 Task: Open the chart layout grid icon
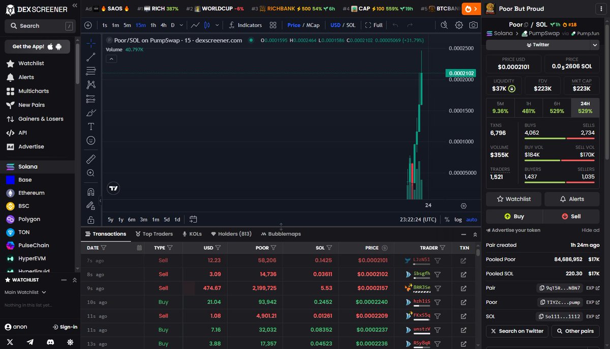[273, 25]
